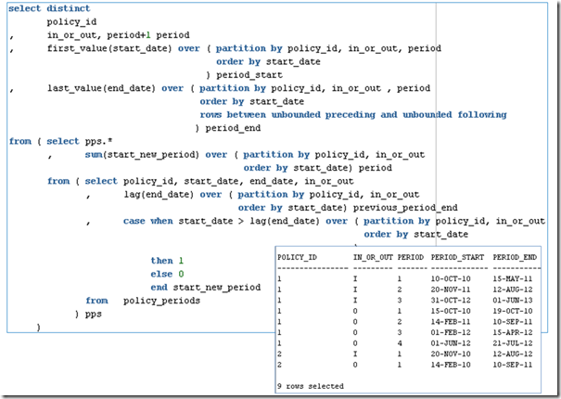Image resolution: width=561 pixels, height=399 pixels.
Task: Click the POLICY_ID column header in results
Action: 298,255
